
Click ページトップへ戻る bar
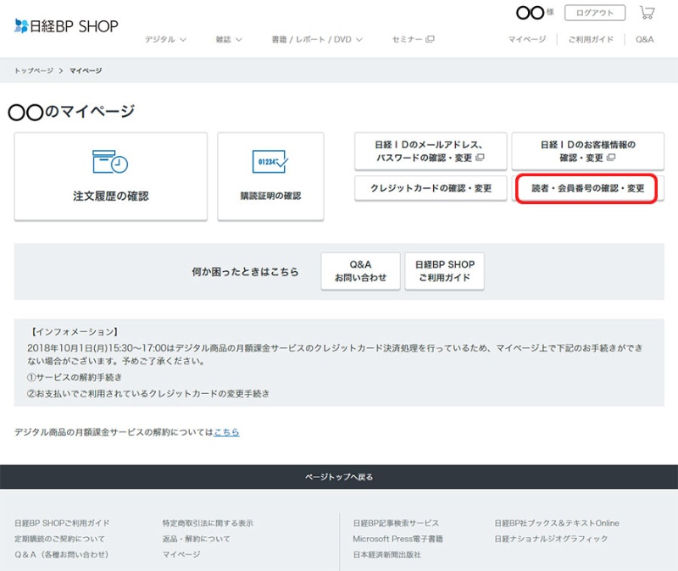339,477
